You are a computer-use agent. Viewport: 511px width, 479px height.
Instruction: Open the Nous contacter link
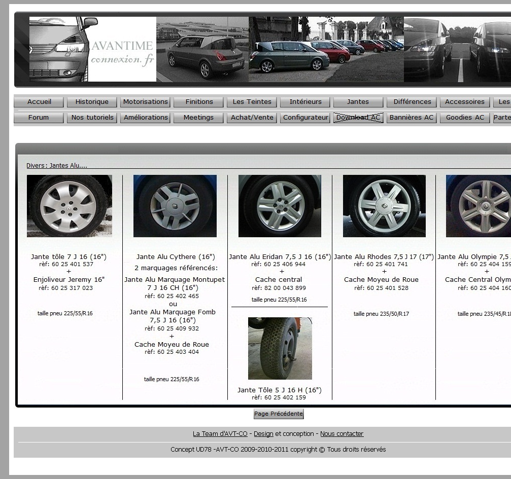[x=342, y=434]
